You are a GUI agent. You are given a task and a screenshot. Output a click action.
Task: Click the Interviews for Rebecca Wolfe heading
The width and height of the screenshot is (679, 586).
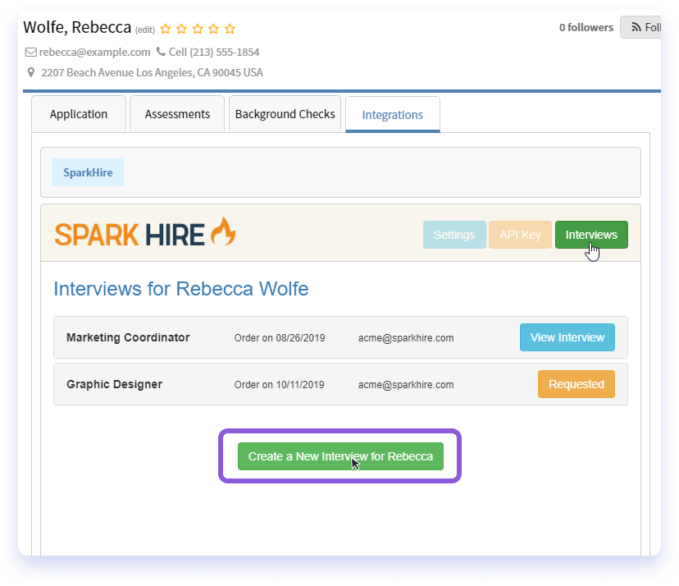click(x=181, y=289)
